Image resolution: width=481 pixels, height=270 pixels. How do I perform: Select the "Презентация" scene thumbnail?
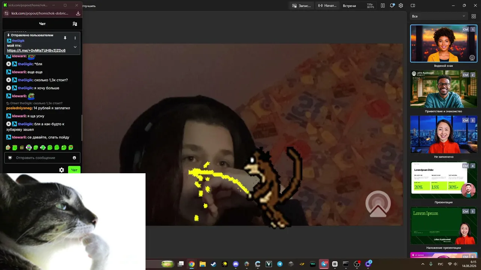pos(443,180)
